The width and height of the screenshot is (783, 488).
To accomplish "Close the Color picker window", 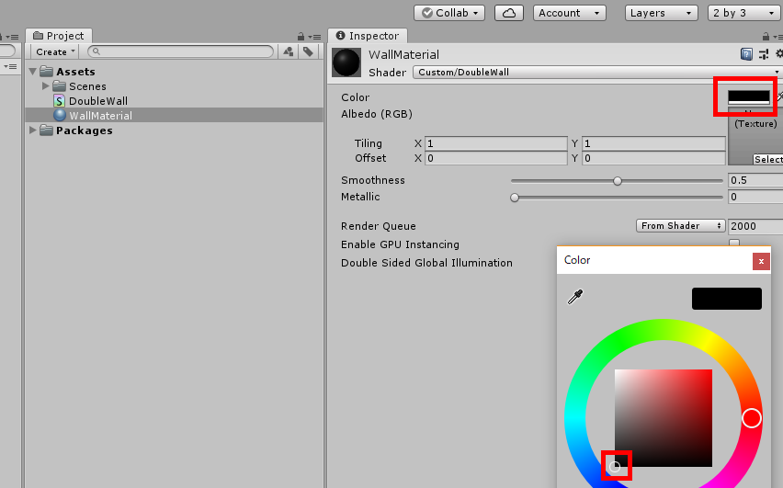I will pos(761,261).
